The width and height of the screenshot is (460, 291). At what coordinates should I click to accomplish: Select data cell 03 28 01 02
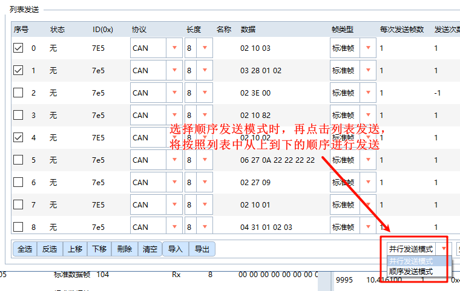tap(261, 70)
